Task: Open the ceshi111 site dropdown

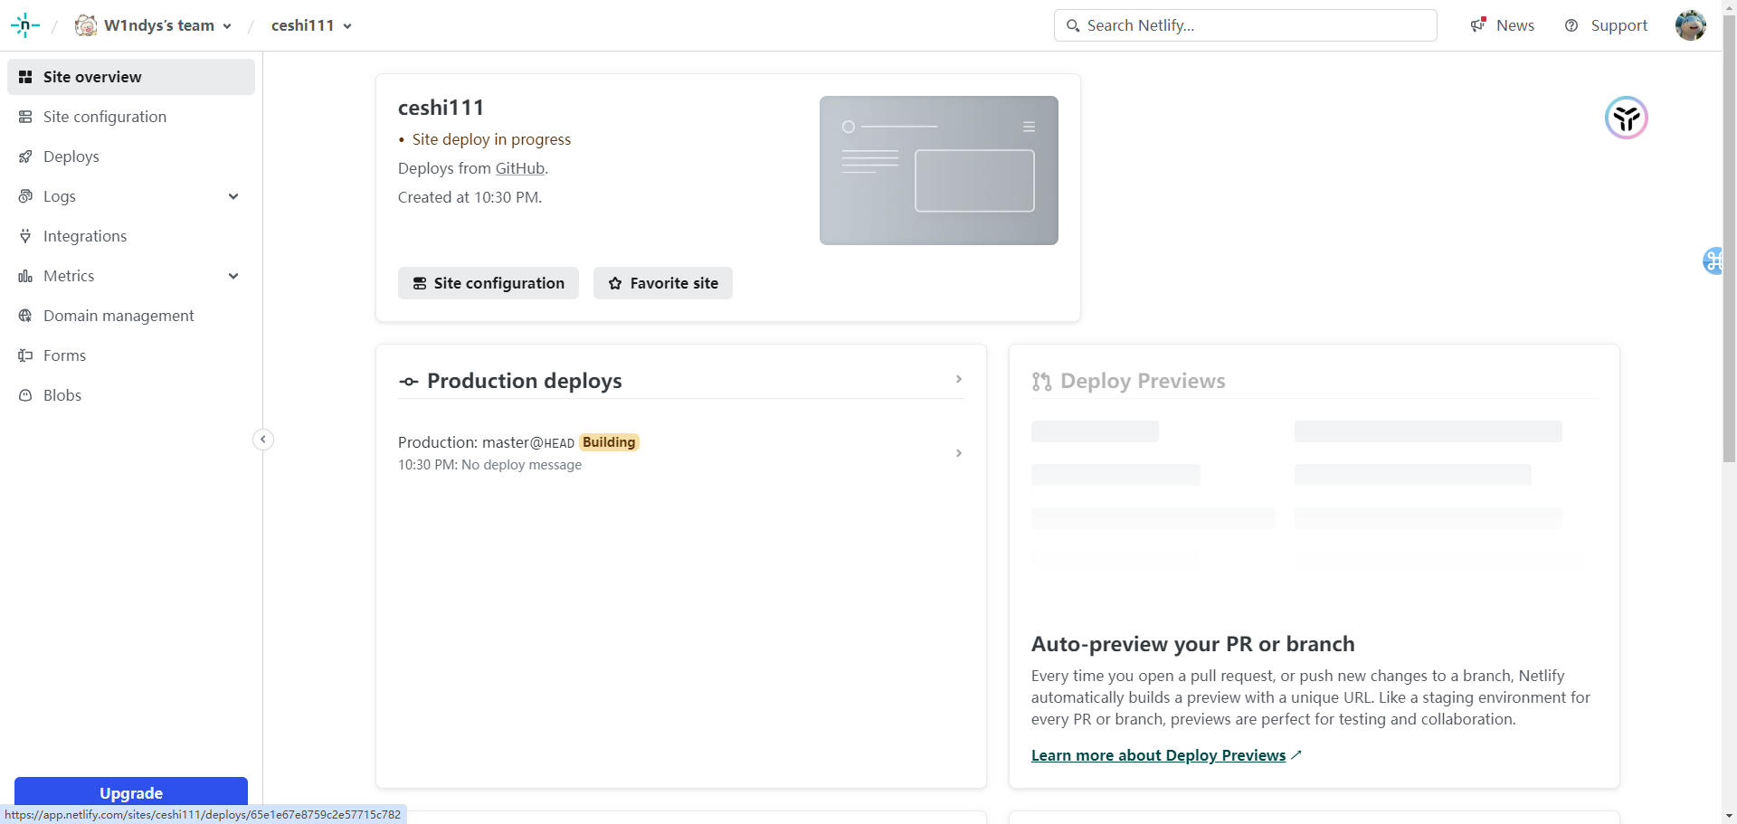Action: [x=311, y=25]
